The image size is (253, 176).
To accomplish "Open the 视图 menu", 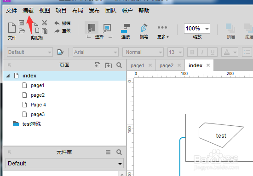I will (45, 11).
